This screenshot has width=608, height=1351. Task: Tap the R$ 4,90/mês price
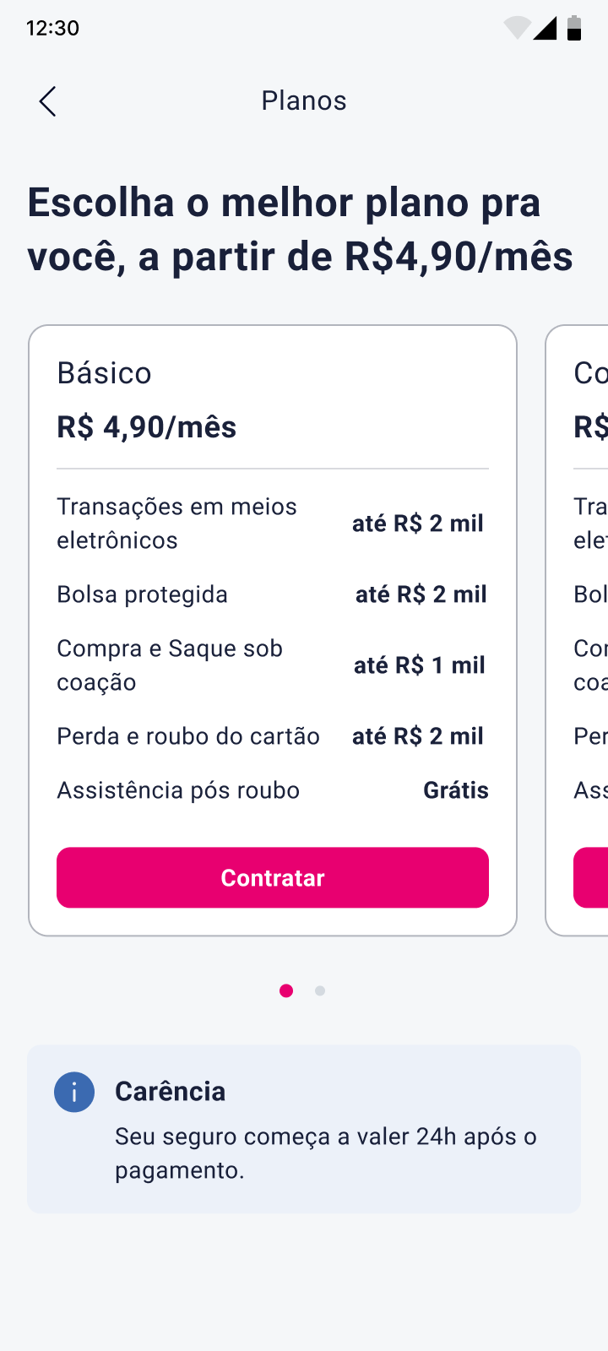point(147,427)
